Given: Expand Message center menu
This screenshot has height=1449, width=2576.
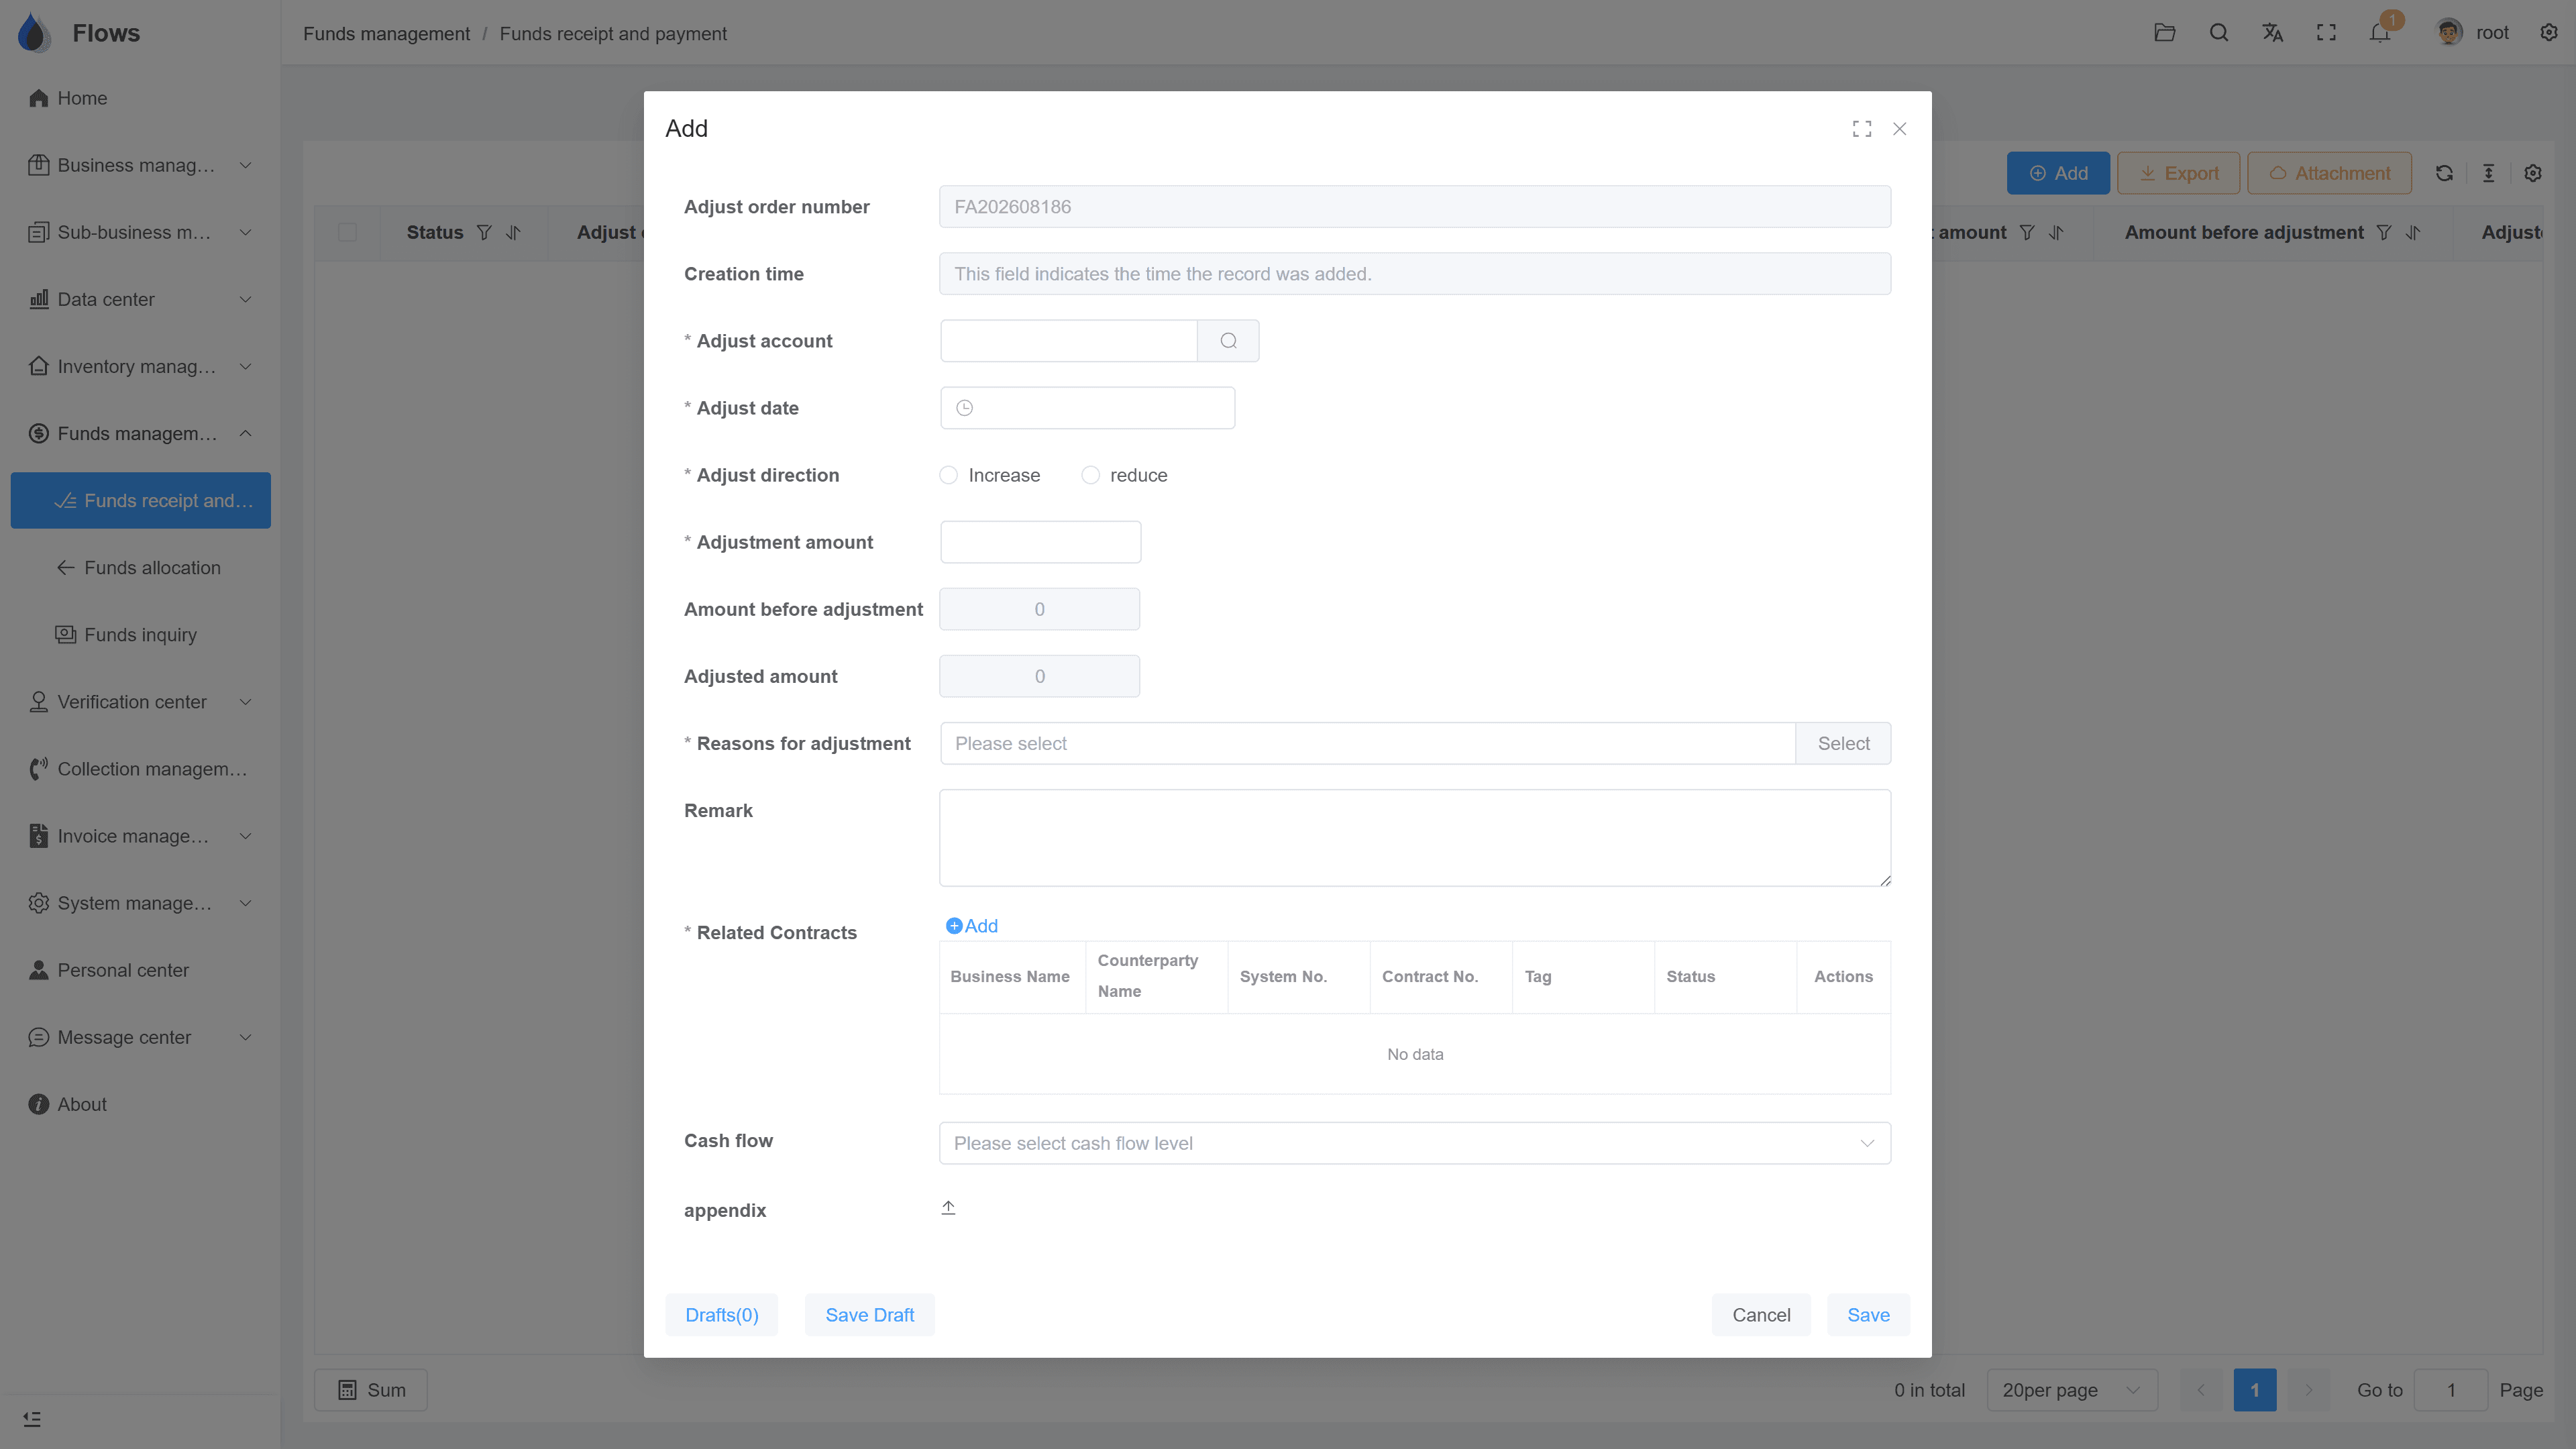Looking at the screenshot, I should pos(140,1037).
